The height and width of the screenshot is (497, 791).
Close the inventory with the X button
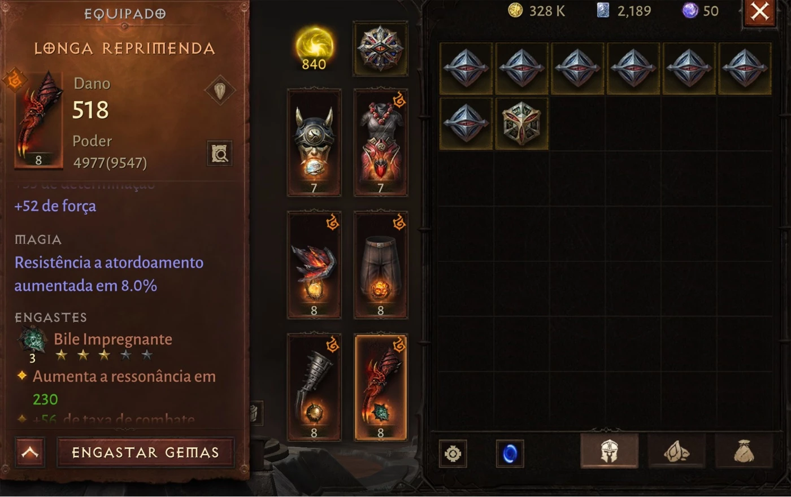click(x=759, y=12)
